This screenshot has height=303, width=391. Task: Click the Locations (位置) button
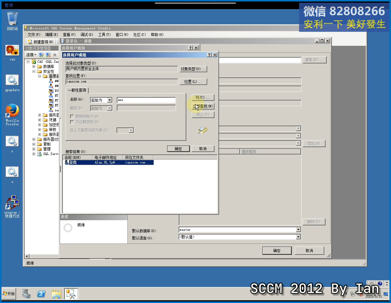(193, 82)
